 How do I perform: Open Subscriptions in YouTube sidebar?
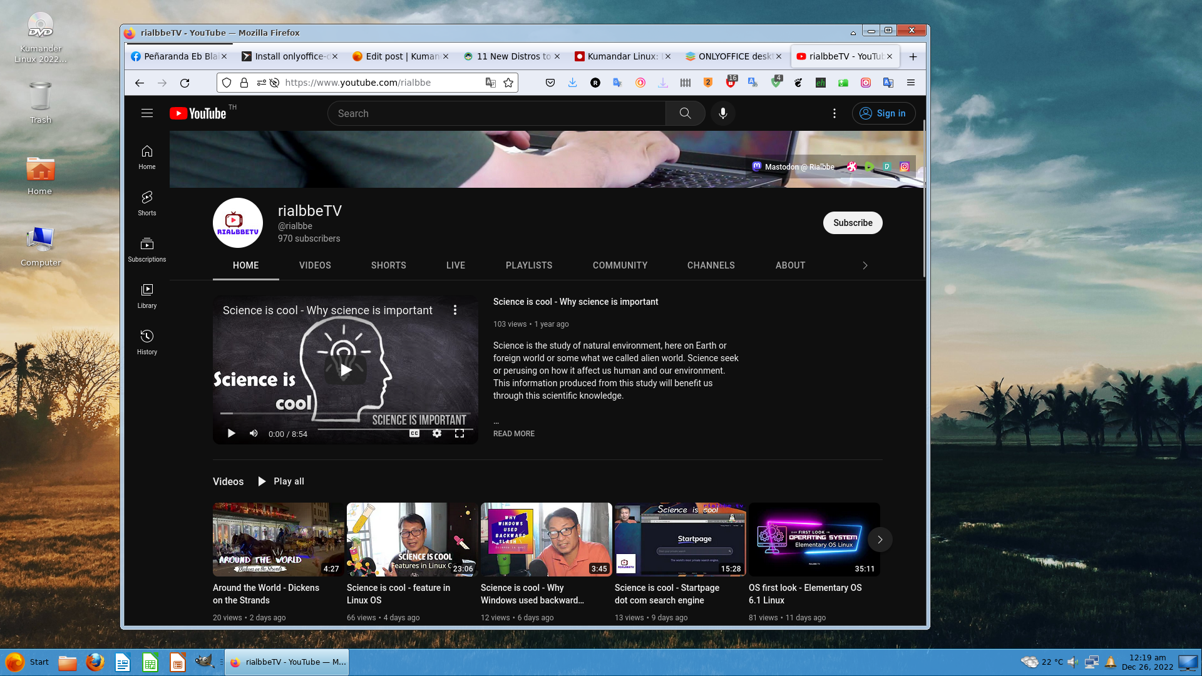(x=147, y=250)
